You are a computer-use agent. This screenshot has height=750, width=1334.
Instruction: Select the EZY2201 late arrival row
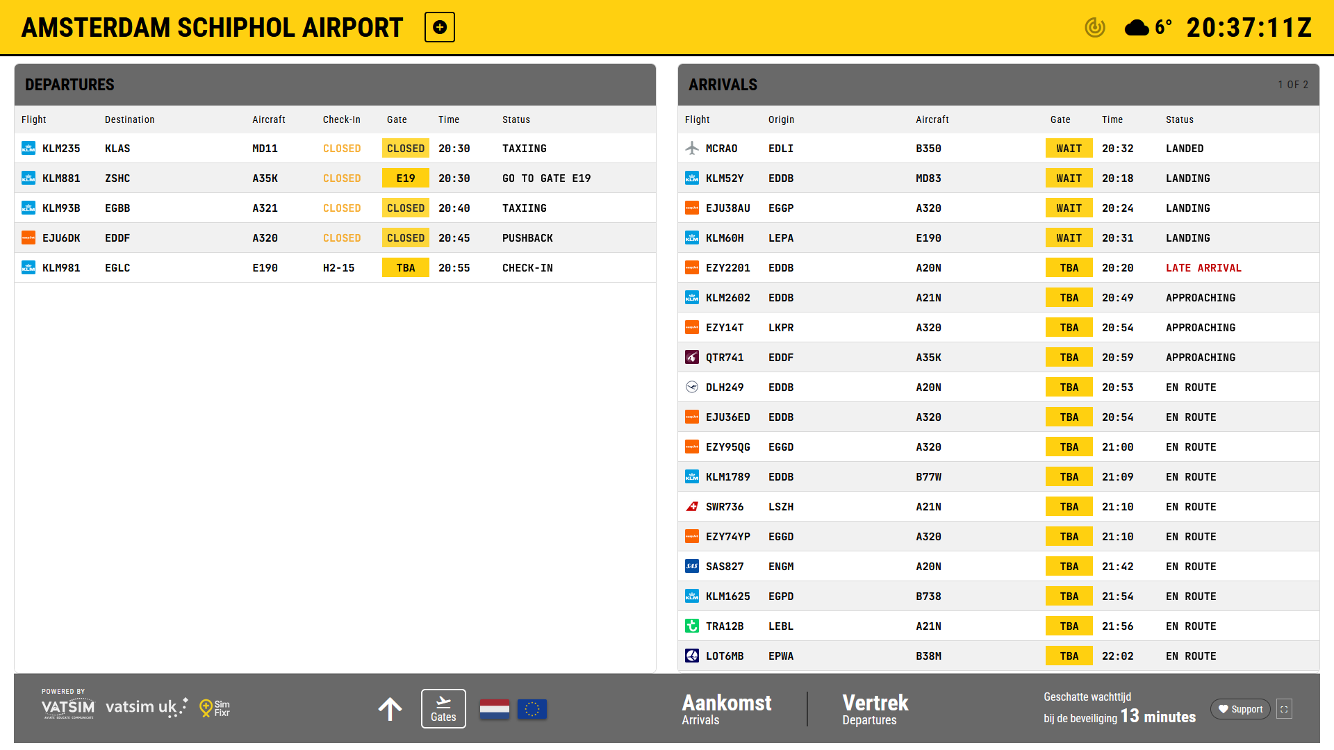pos(998,268)
